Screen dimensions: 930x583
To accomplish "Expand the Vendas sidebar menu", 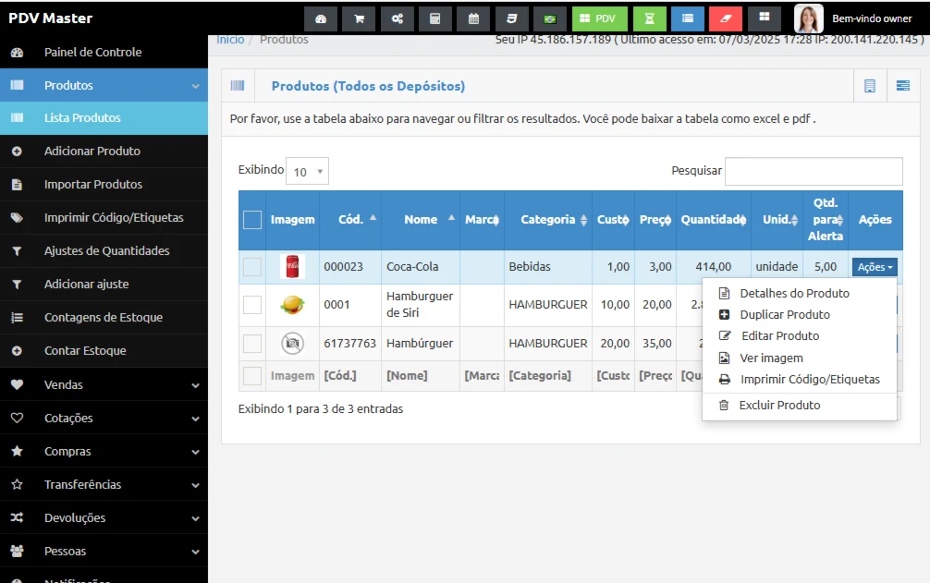I will tap(104, 384).
